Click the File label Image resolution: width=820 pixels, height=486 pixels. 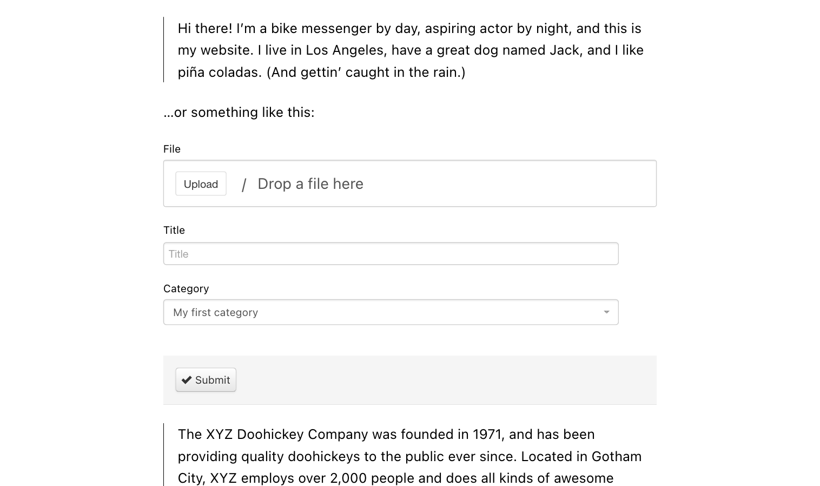point(172,149)
